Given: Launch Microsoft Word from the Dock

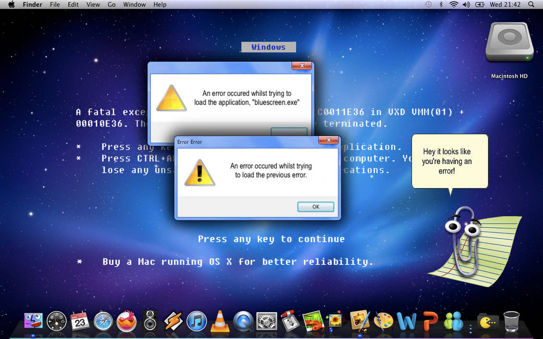Looking at the screenshot, I should coord(407,321).
